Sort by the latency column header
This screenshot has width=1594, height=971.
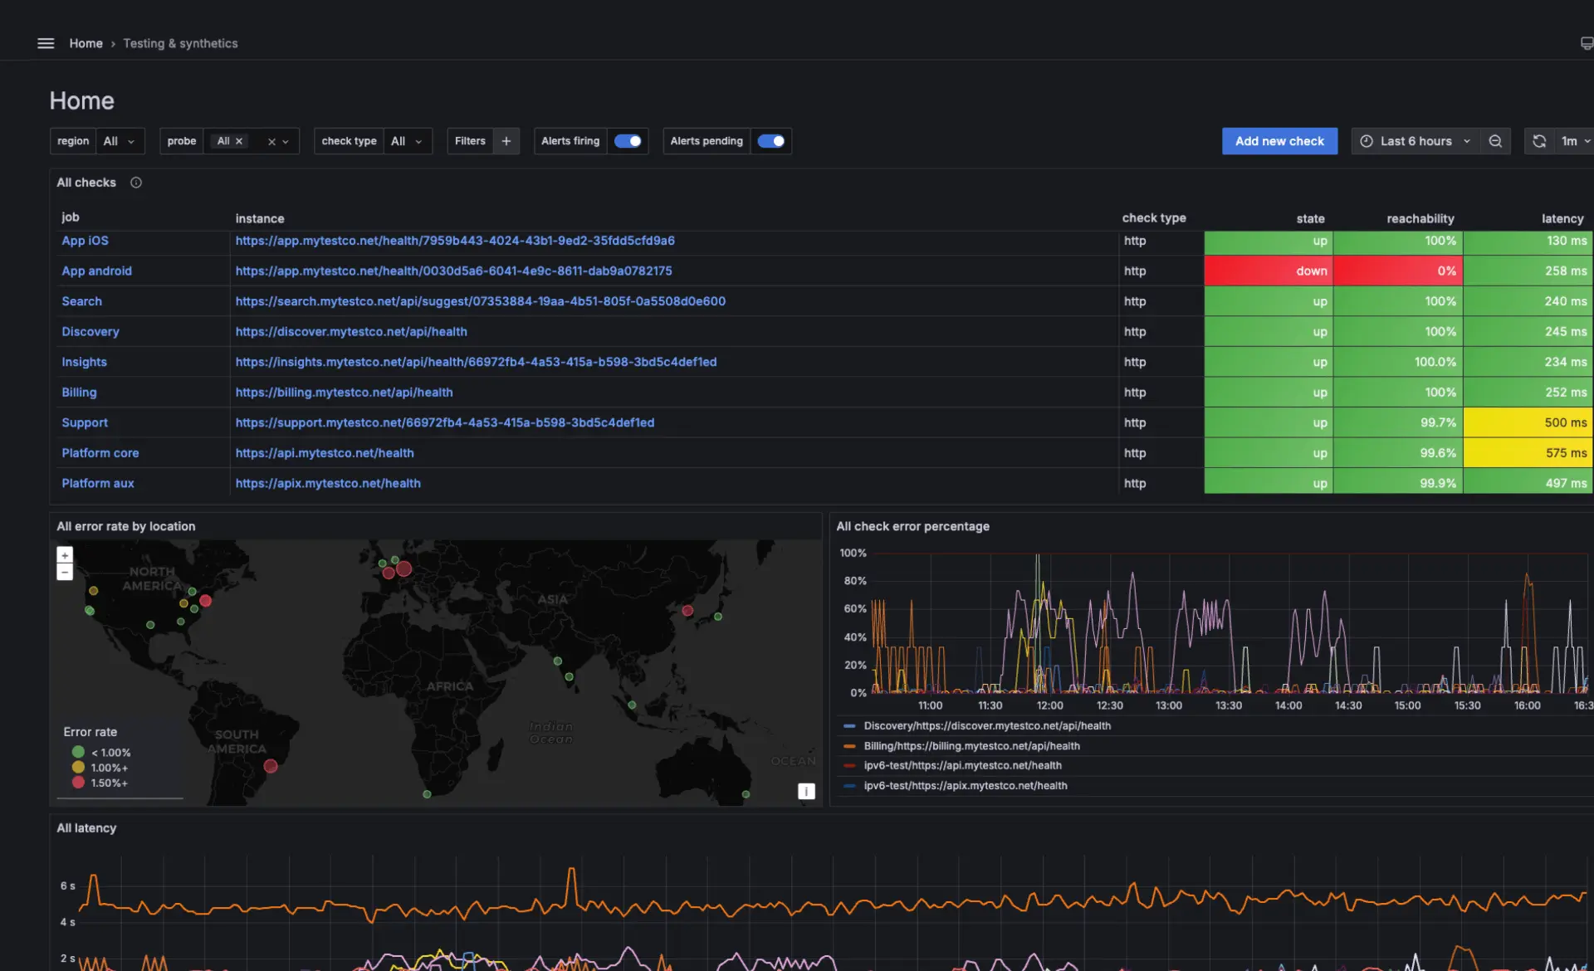point(1562,218)
